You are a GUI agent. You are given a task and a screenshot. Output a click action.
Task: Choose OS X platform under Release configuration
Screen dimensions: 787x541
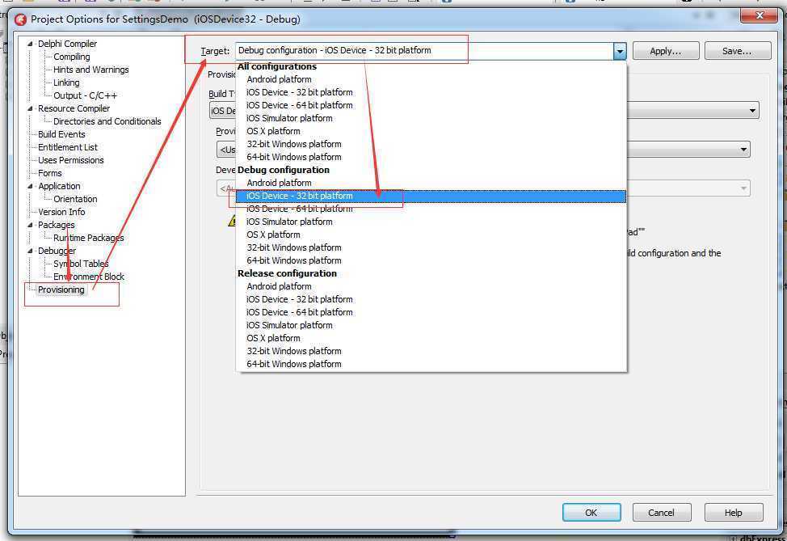431,338
